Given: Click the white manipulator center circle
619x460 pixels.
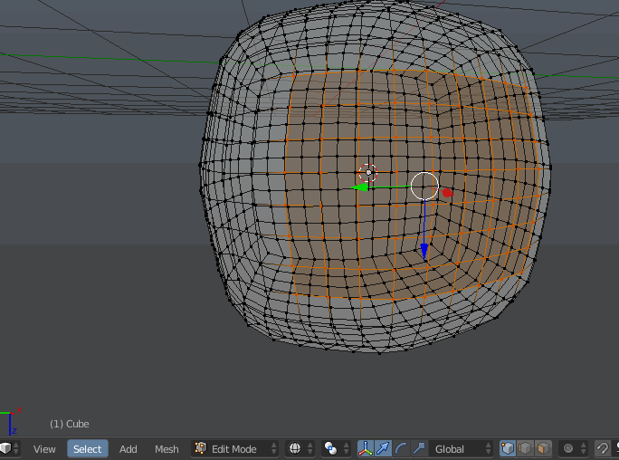Looking at the screenshot, I should coord(424,186).
